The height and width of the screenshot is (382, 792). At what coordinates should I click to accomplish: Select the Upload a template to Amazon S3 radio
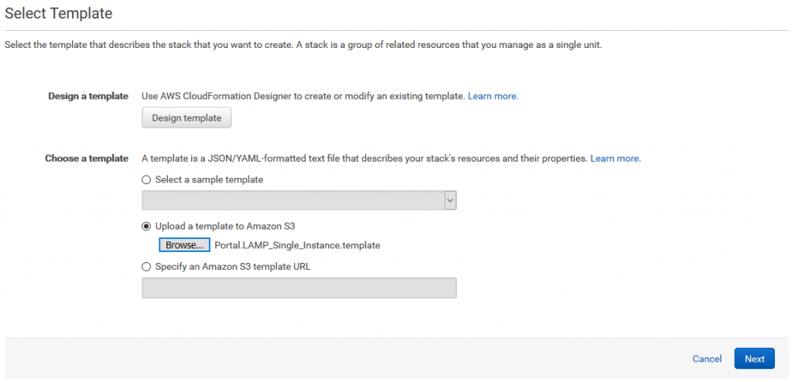click(x=146, y=226)
